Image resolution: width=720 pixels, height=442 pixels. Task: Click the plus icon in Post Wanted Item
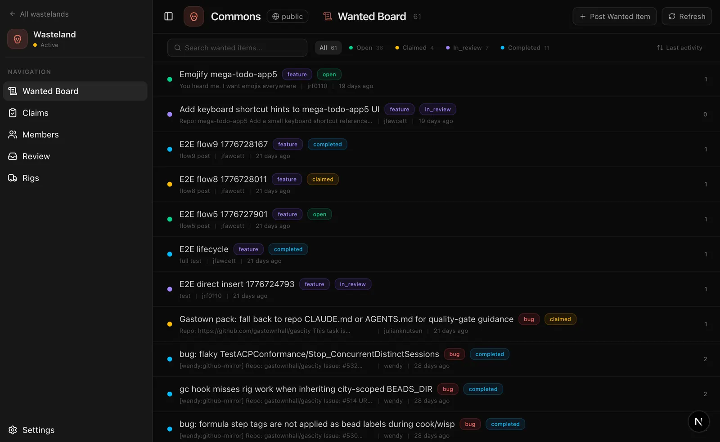(583, 17)
